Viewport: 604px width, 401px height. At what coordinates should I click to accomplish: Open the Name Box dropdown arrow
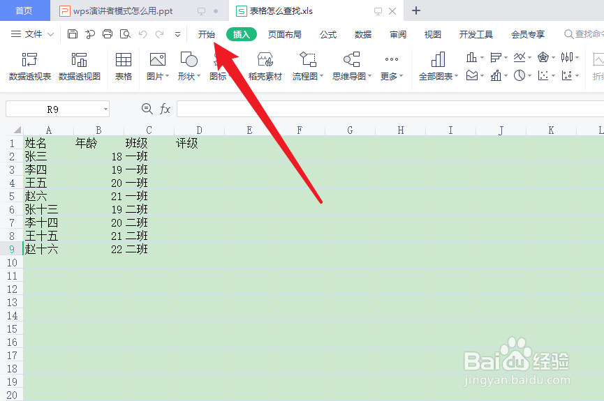pos(105,109)
